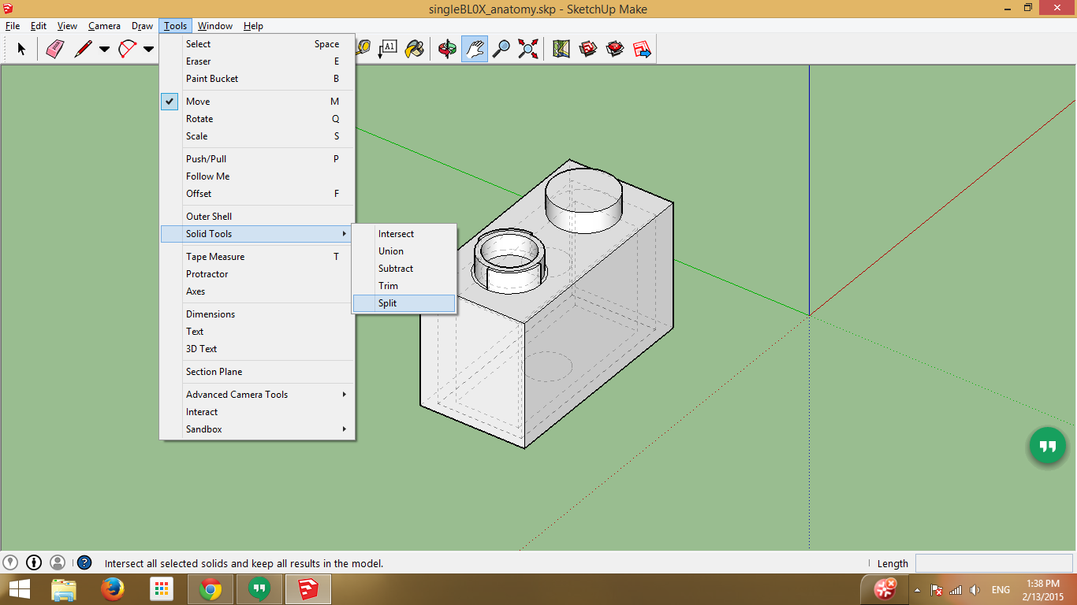Click the Zoom Extents icon
1077x605 pixels.
click(x=527, y=49)
